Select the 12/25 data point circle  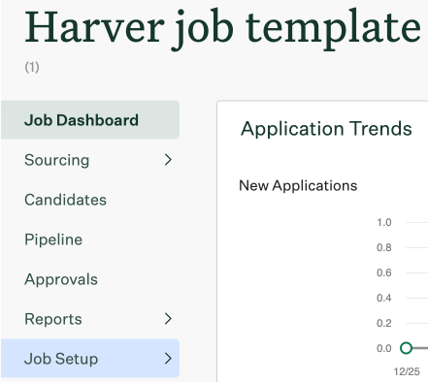pyautogui.click(x=406, y=348)
